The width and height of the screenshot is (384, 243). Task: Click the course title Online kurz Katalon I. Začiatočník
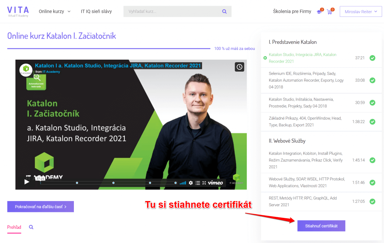point(62,36)
